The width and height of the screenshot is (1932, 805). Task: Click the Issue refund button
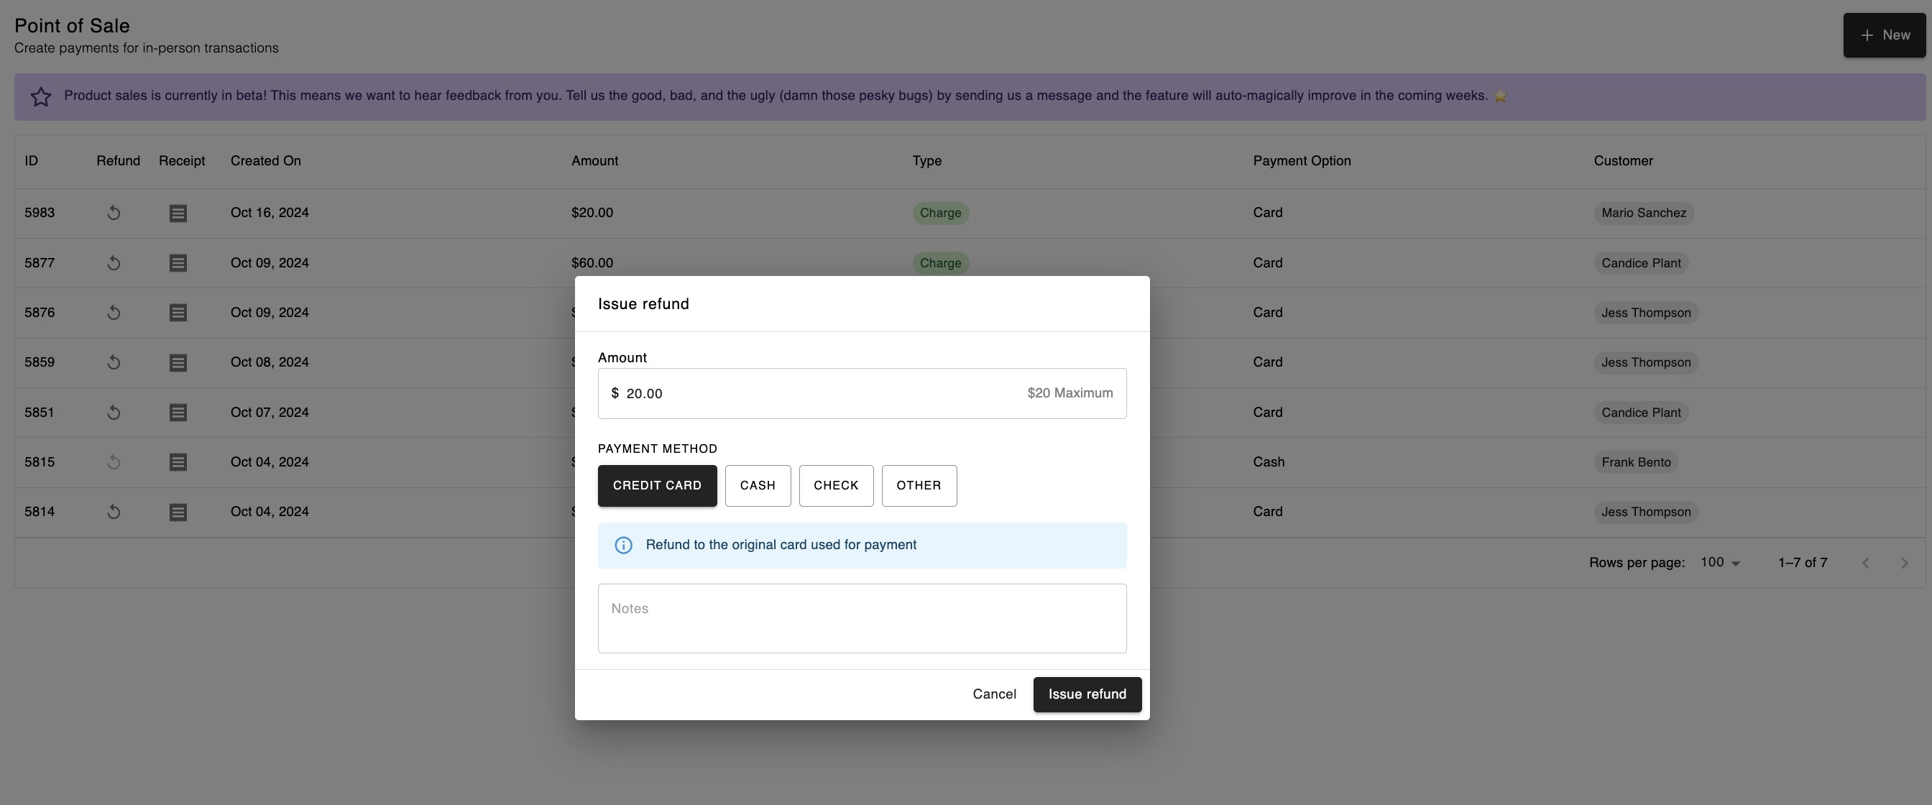click(x=1086, y=694)
